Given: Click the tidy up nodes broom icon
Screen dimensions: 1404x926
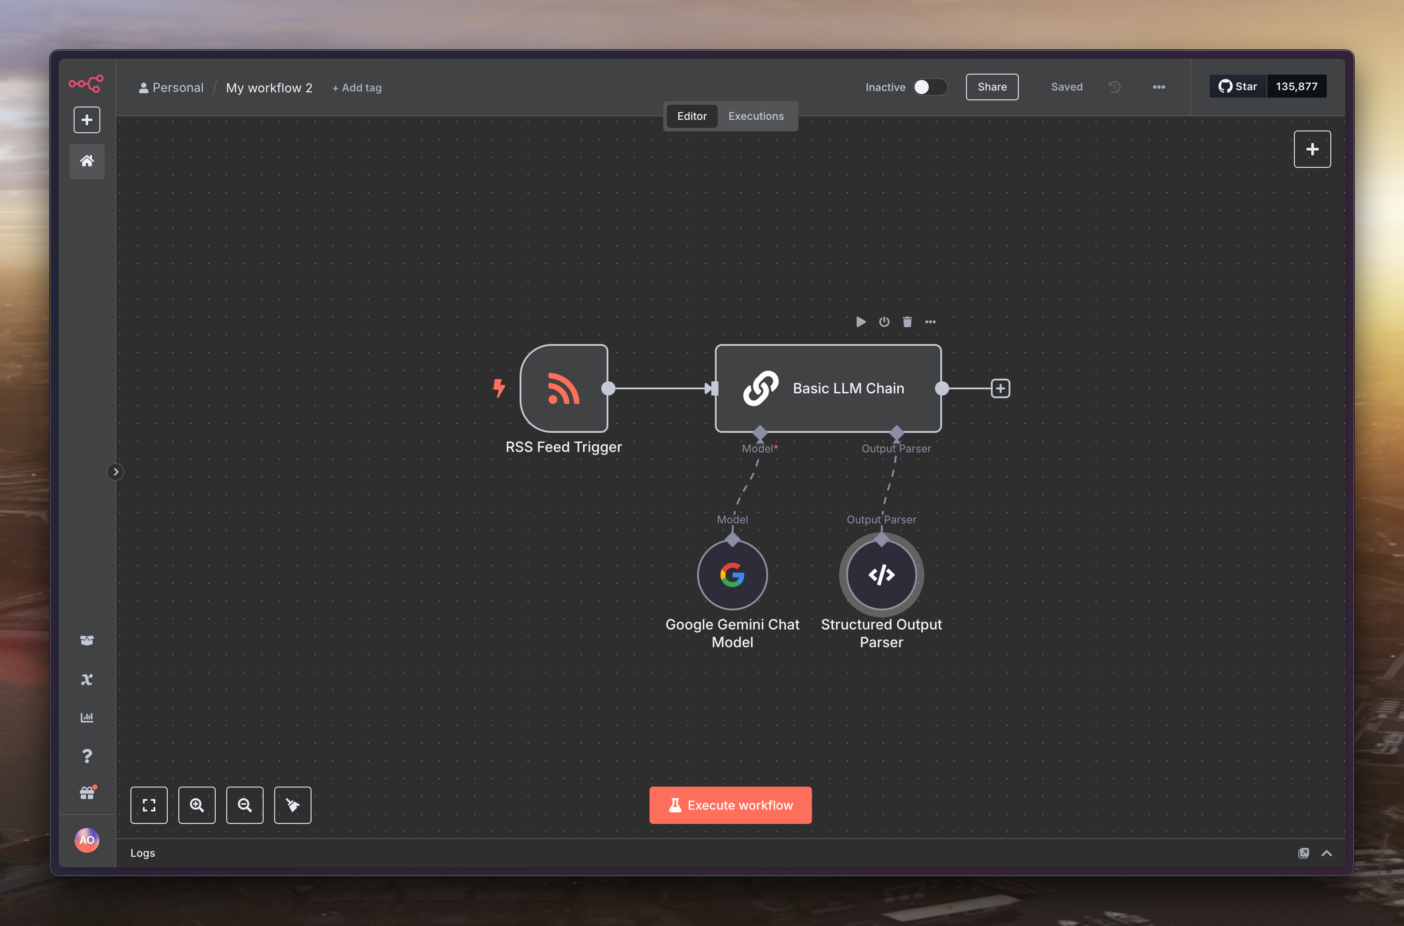Looking at the screenshot, I should [292, 805].
